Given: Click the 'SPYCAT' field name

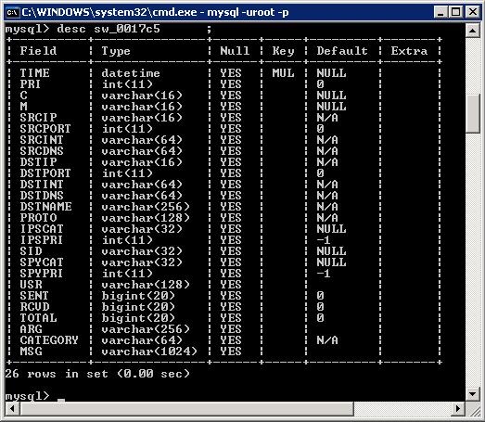Looking at the screenshot, I should pyautogui.click(x=42, y=262).
